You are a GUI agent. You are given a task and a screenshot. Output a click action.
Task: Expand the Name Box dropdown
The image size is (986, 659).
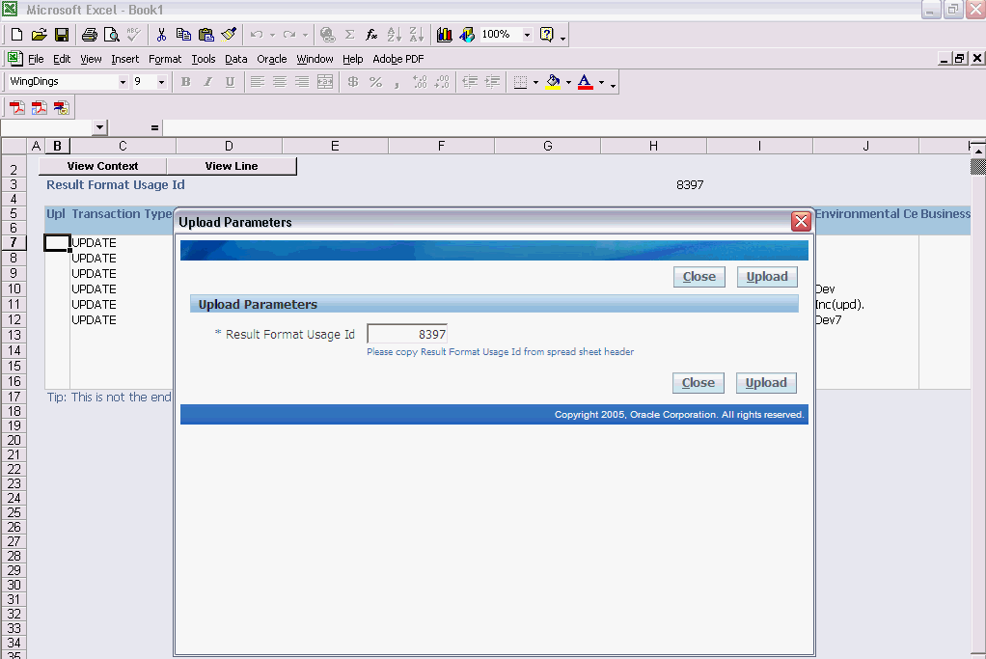100,127
